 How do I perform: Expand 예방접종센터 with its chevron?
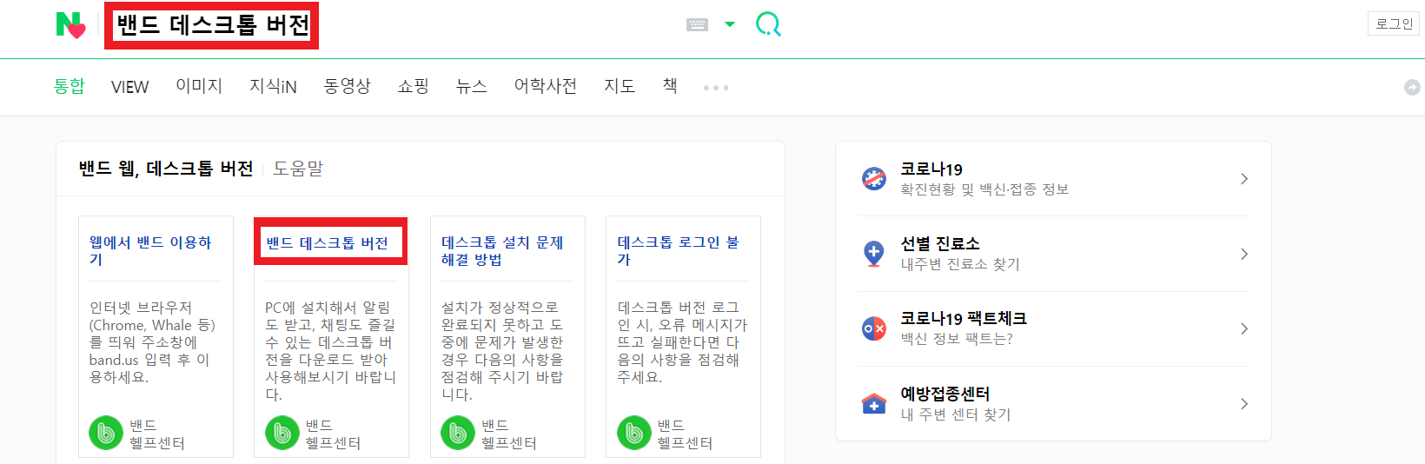(x=1244, y=404)
